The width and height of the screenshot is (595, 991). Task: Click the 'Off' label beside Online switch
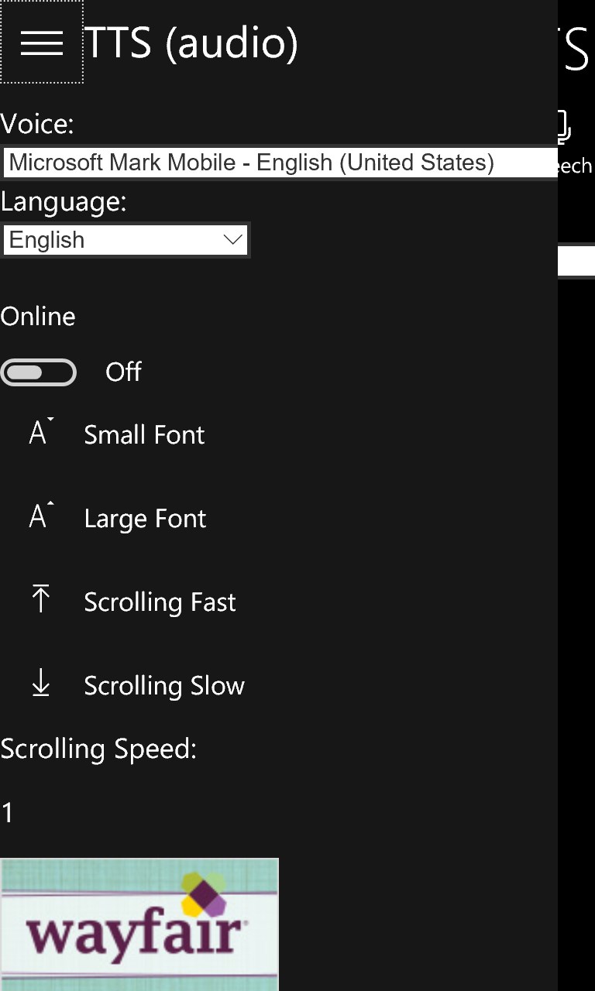[123, 372]
